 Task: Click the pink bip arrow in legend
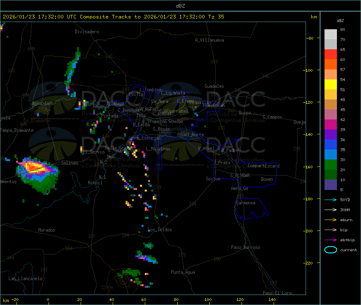click(331, 230)
